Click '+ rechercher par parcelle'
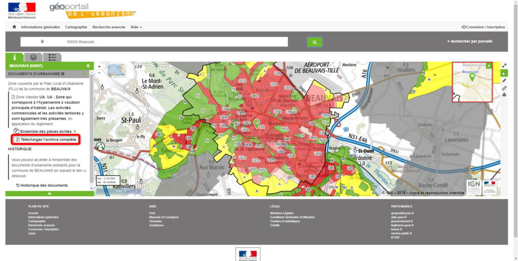518x261 pixels. pos(469,41)
